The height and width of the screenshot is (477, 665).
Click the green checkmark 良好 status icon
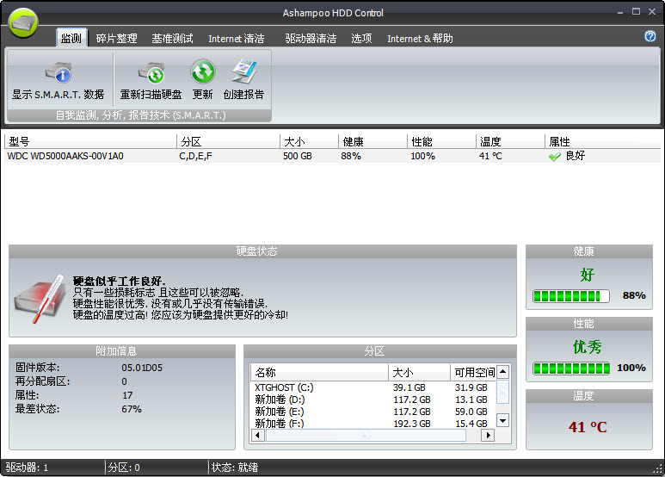point(555,157)
